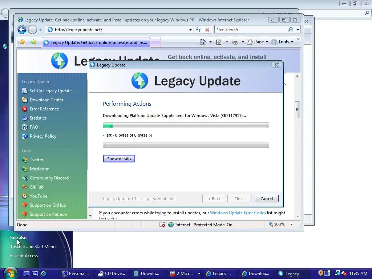Open the Ease of Access link
Image resolution: width=372 pixels, height=279 pixels.
tap(24, 255)
